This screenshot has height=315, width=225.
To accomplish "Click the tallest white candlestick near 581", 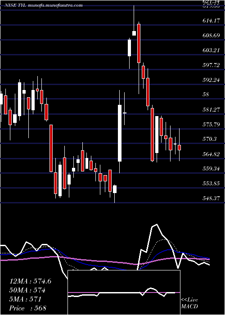I will (120, 133).
